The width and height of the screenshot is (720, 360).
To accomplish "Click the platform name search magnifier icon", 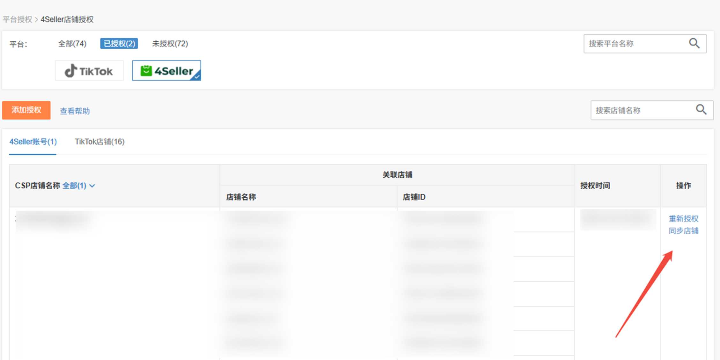I will pyautogui.click(x=694, y=43).
